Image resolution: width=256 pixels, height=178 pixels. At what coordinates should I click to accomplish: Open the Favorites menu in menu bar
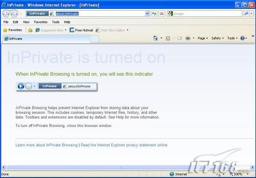pyautogui.click(x=40, y=22)
